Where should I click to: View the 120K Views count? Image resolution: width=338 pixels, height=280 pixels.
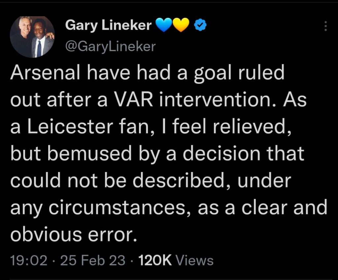tap(176, 261)
